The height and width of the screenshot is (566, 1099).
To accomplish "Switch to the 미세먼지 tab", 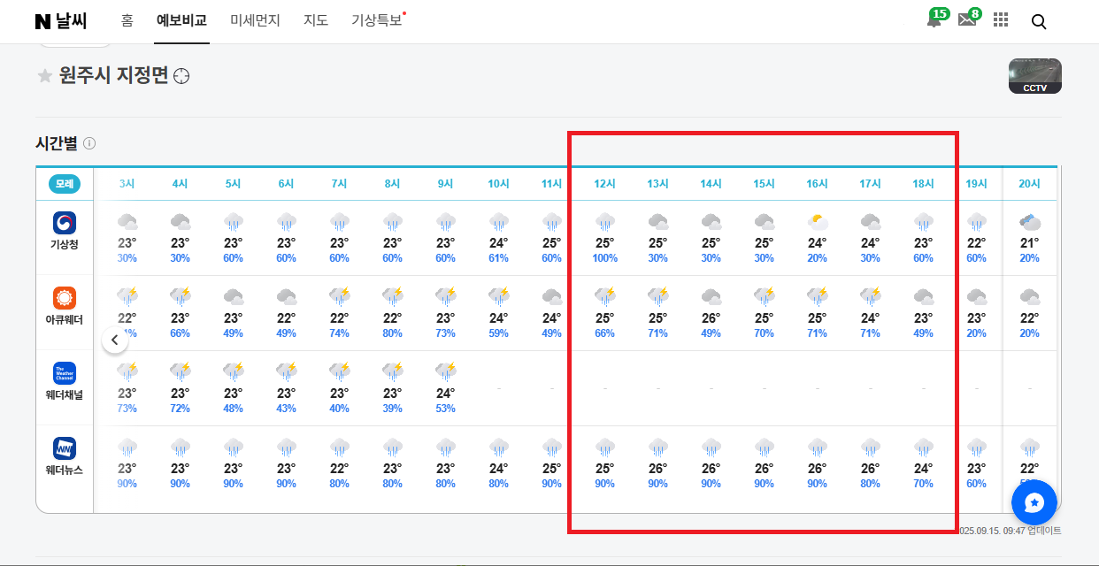I will point(255,20).
